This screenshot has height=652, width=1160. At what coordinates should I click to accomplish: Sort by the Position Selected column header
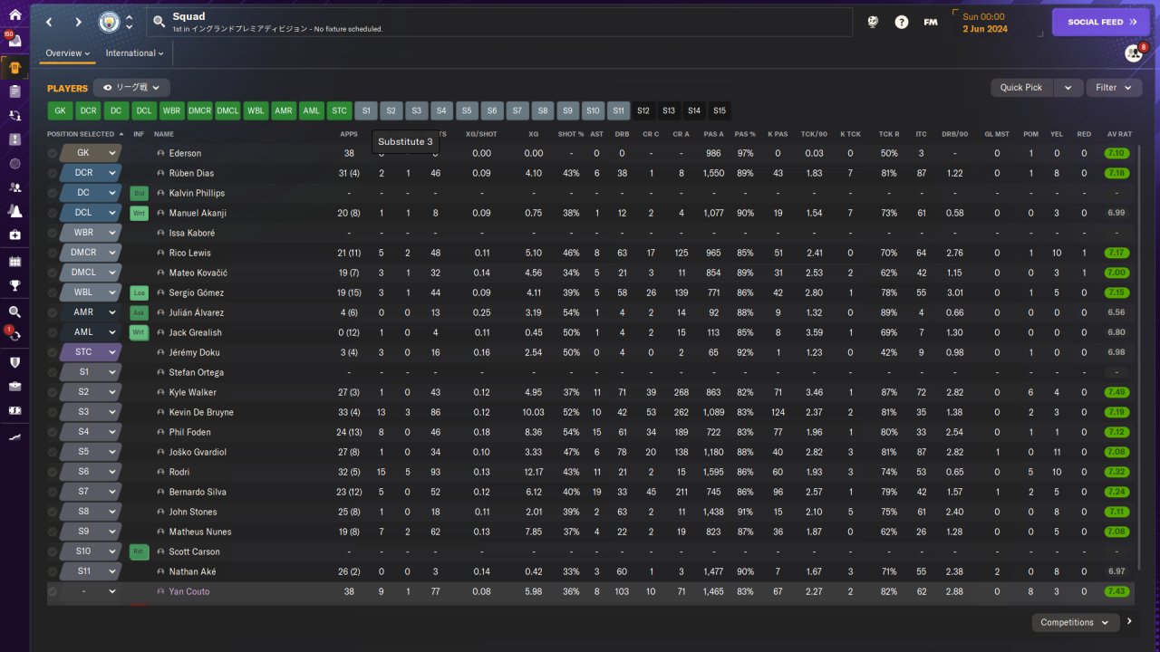point(84,134)
